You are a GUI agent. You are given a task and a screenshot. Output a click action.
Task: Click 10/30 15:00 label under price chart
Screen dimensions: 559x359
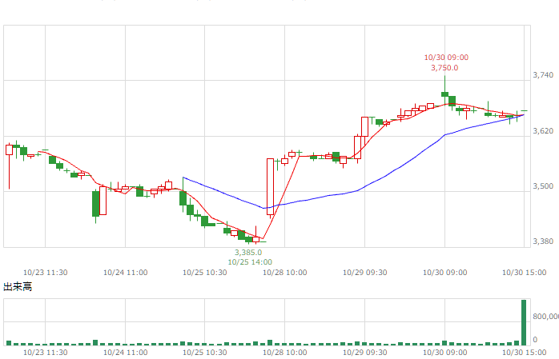click(524, 273)
